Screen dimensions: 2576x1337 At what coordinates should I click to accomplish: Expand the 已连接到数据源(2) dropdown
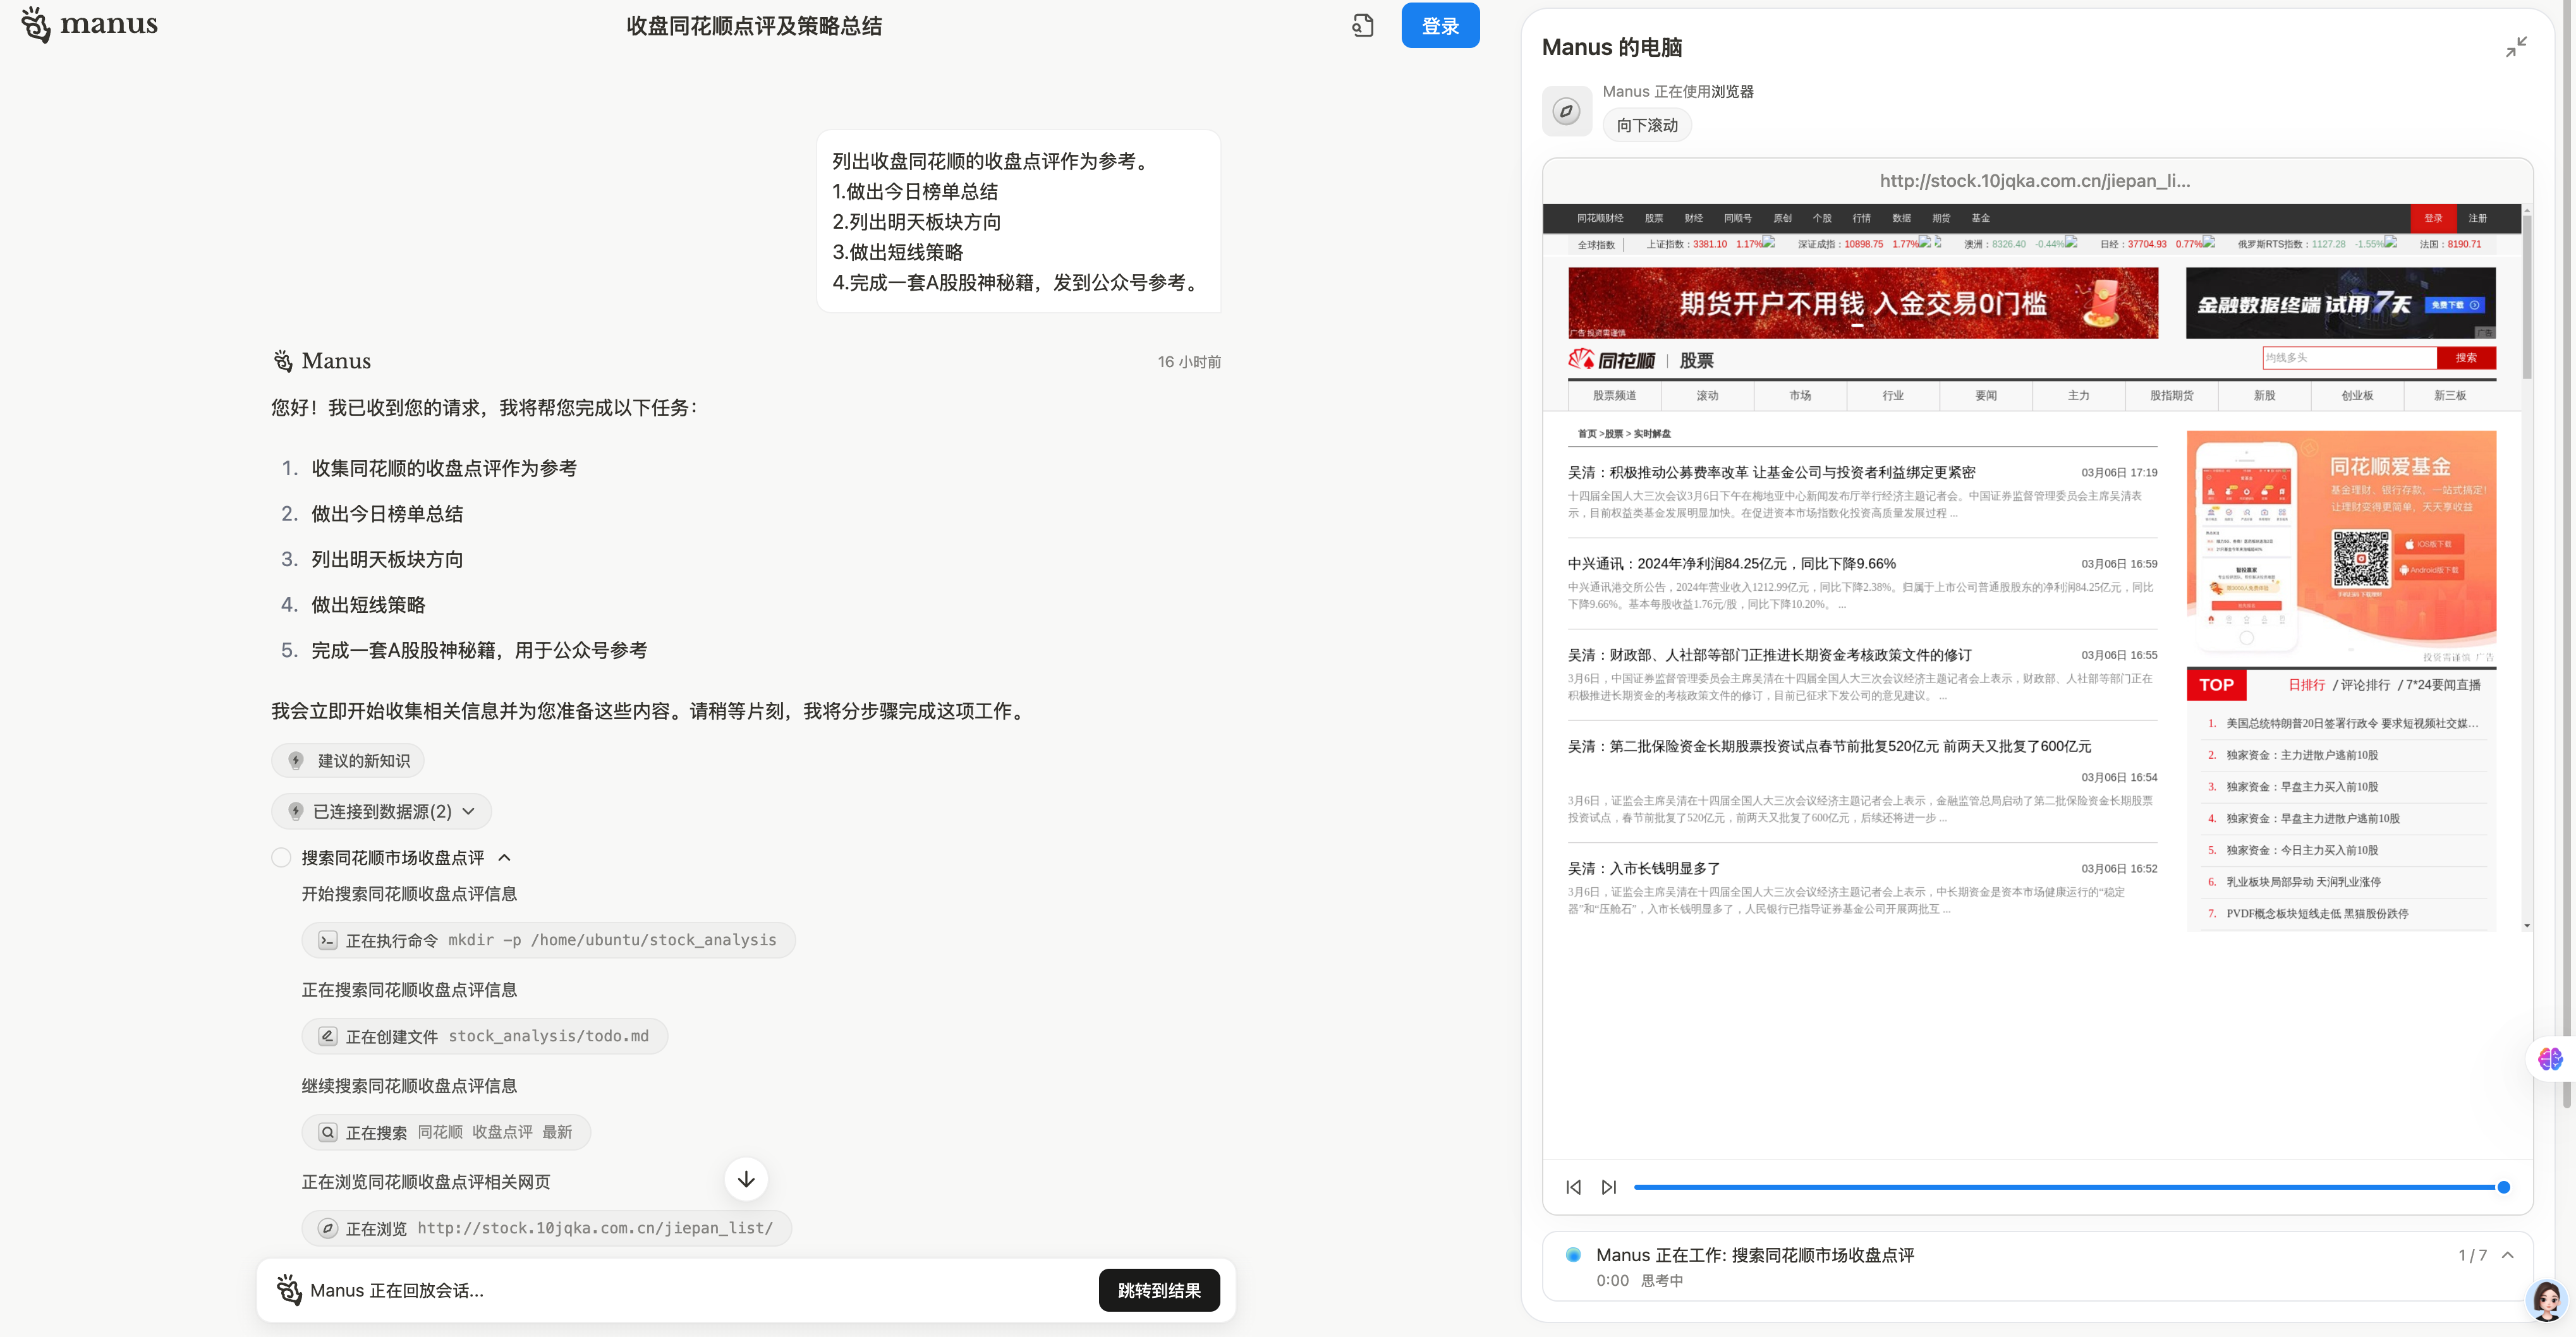(x=469, y=811)
